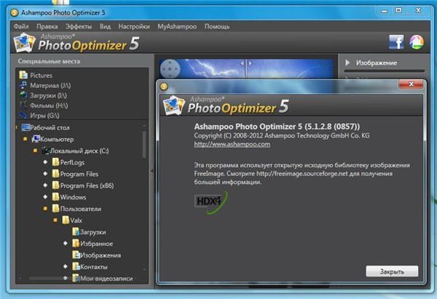Viewport: 437px width, 299px height.
Task: Click the Photo Optimizer logo in main header
Action: 76,43
